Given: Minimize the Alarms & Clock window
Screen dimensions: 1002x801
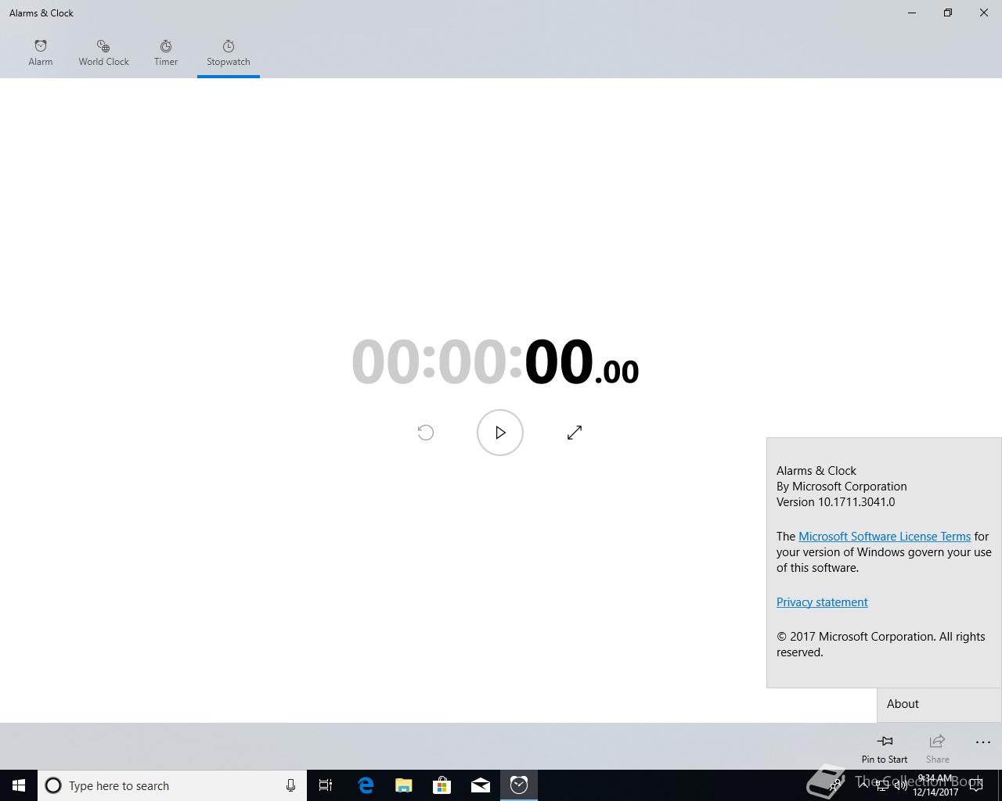Looking at the screenshot, I should (x=912, y=13).
